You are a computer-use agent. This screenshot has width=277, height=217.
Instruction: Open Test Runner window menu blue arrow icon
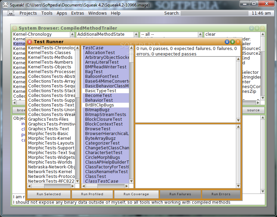coord(227,42)
